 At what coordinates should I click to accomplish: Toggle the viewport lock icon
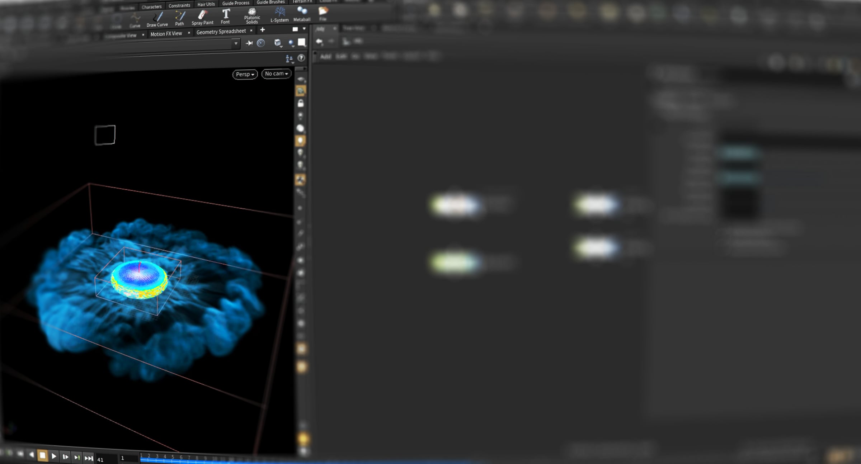coord(301,103)
